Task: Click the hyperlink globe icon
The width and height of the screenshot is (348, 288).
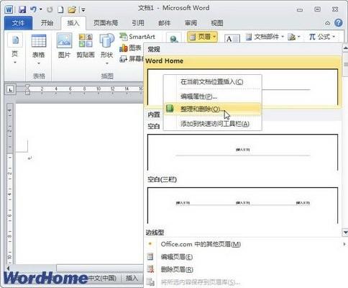Action: [174, 38]
